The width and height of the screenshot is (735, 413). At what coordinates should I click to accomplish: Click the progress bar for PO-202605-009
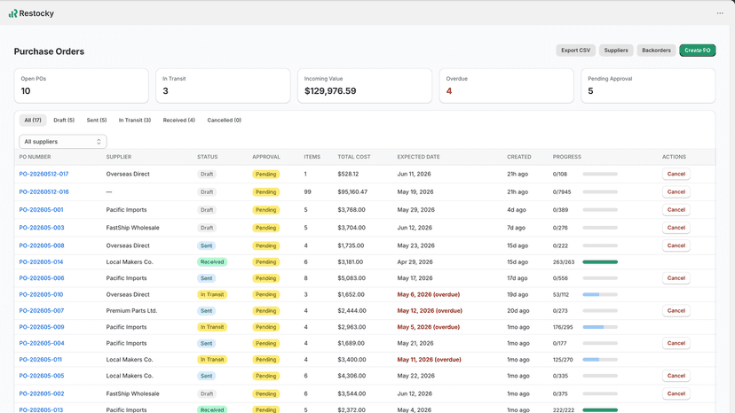click(600, 327)
